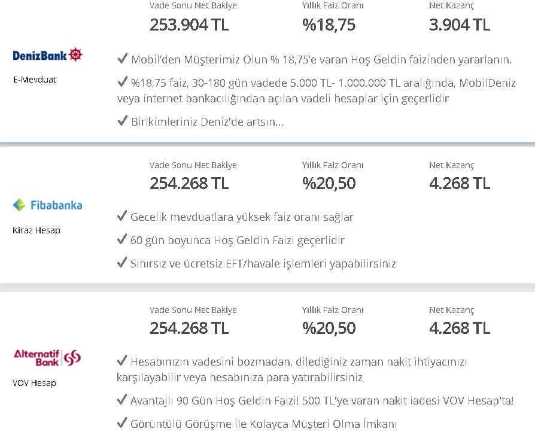Select Alternatif Bank's 4.268 TL net gain
The height and width of the screenshot is (438, 535).
[x=460, y=328]
